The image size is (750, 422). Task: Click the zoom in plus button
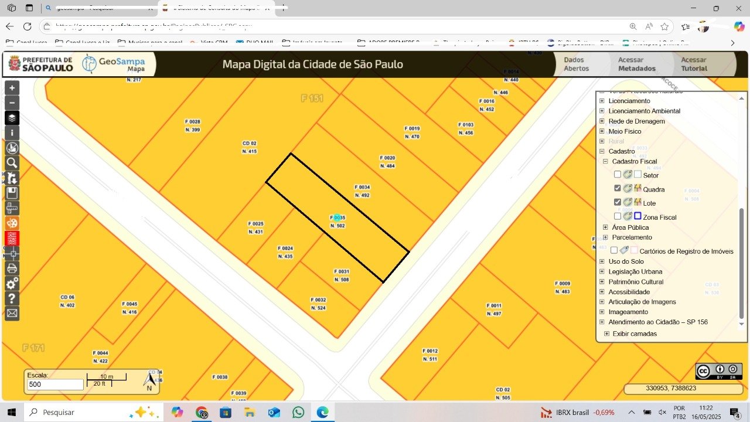[12, 88]
